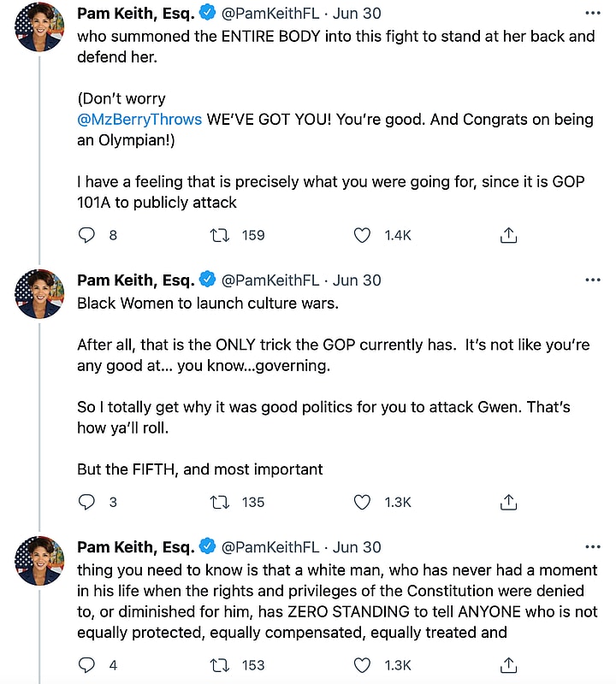Open Pam Keith's profile from first tweet name
616x684 pixels.
point(134,14)
